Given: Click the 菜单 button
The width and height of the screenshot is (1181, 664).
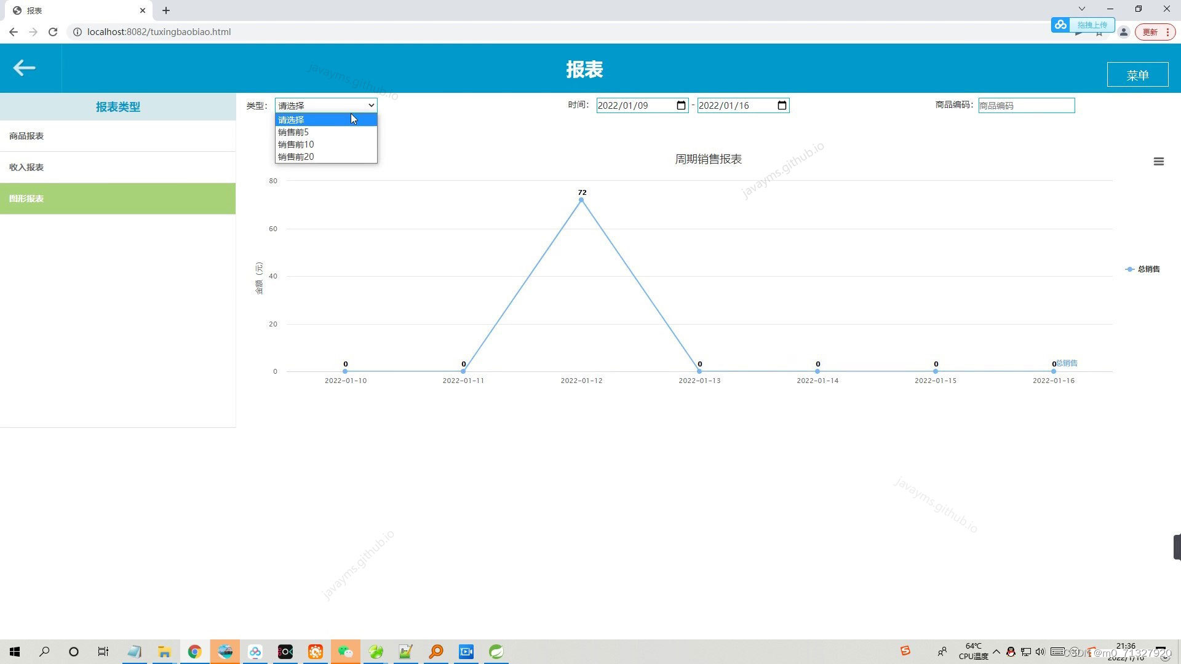Looking at the screenshot, I should pyautogui.click(x=1137, y=75).
